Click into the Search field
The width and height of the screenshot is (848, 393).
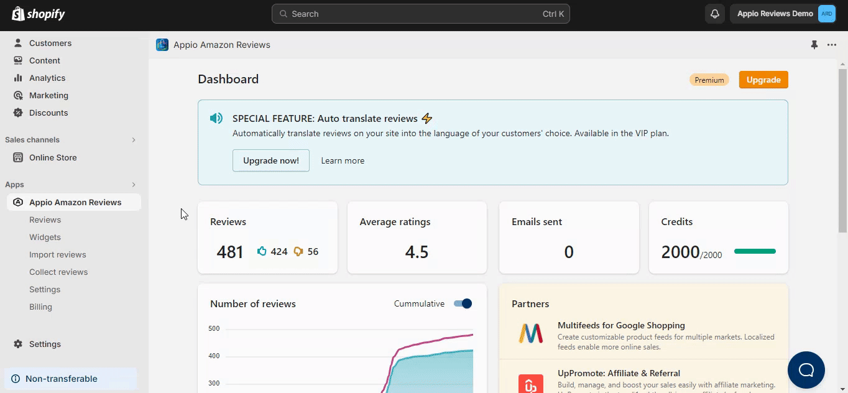click(421, 14)
